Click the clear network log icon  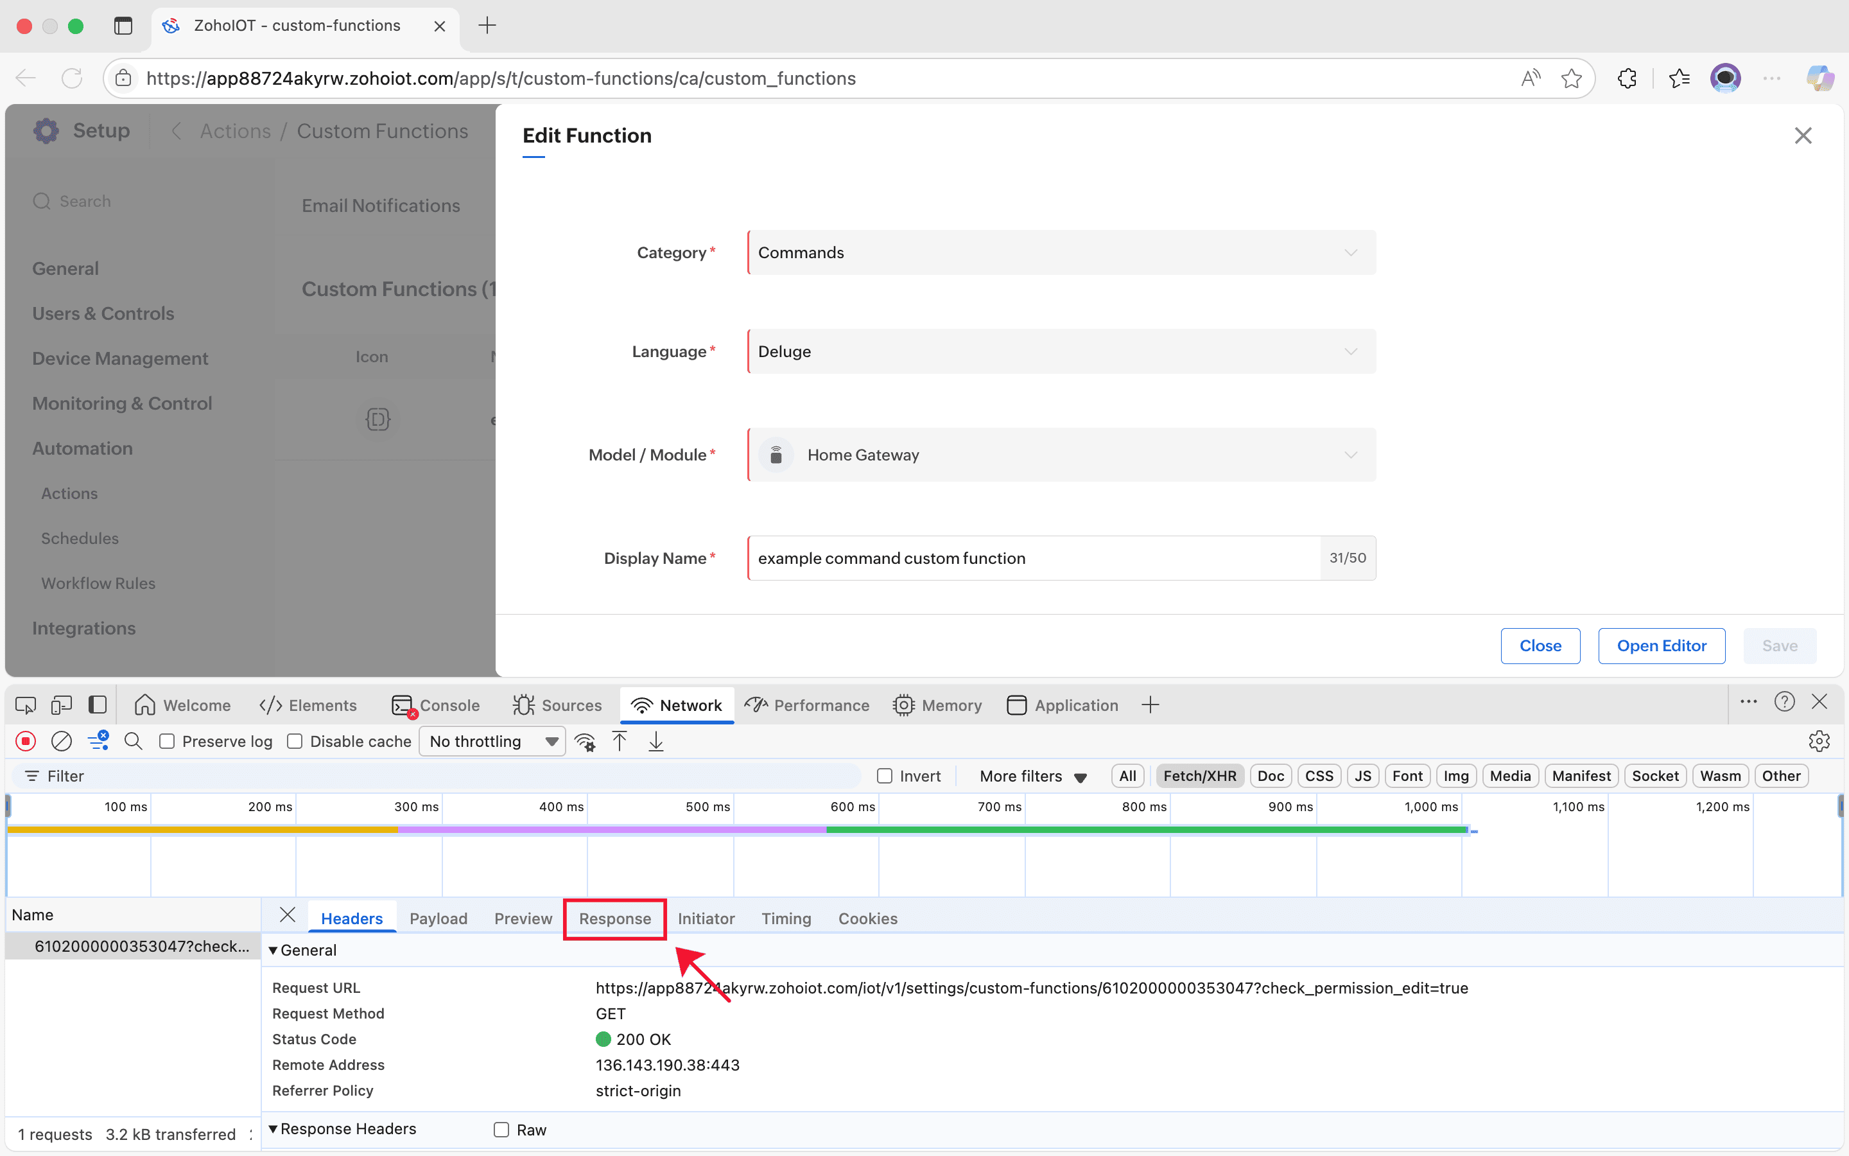click(61, 741)
